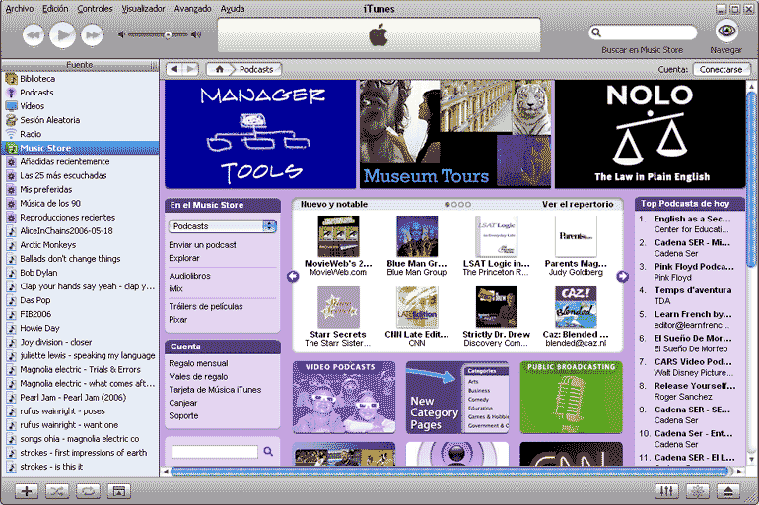
Task: Open MovieWeb podcast artwork
Action: [x=338, y=236]
